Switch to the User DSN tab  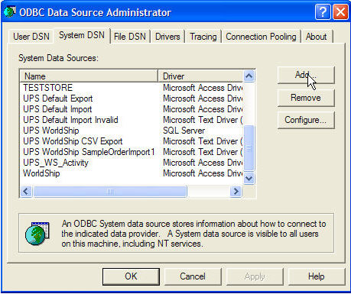[31, 37]
